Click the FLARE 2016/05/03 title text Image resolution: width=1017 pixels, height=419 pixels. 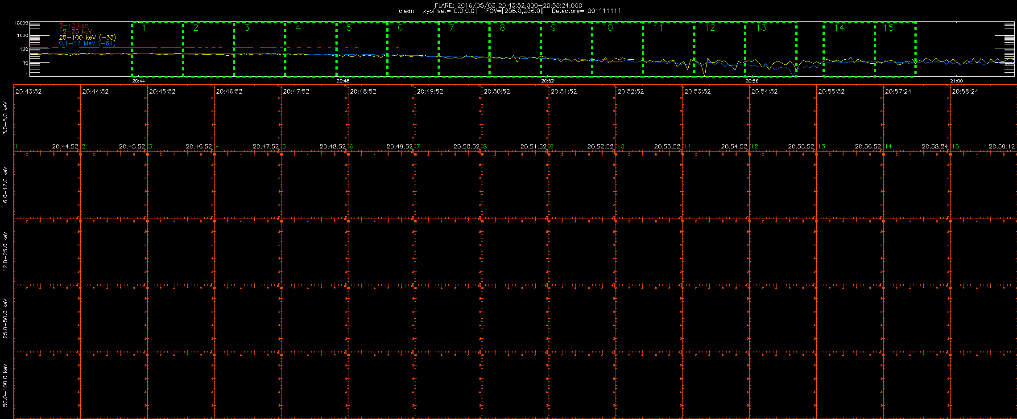coord(508,5)
